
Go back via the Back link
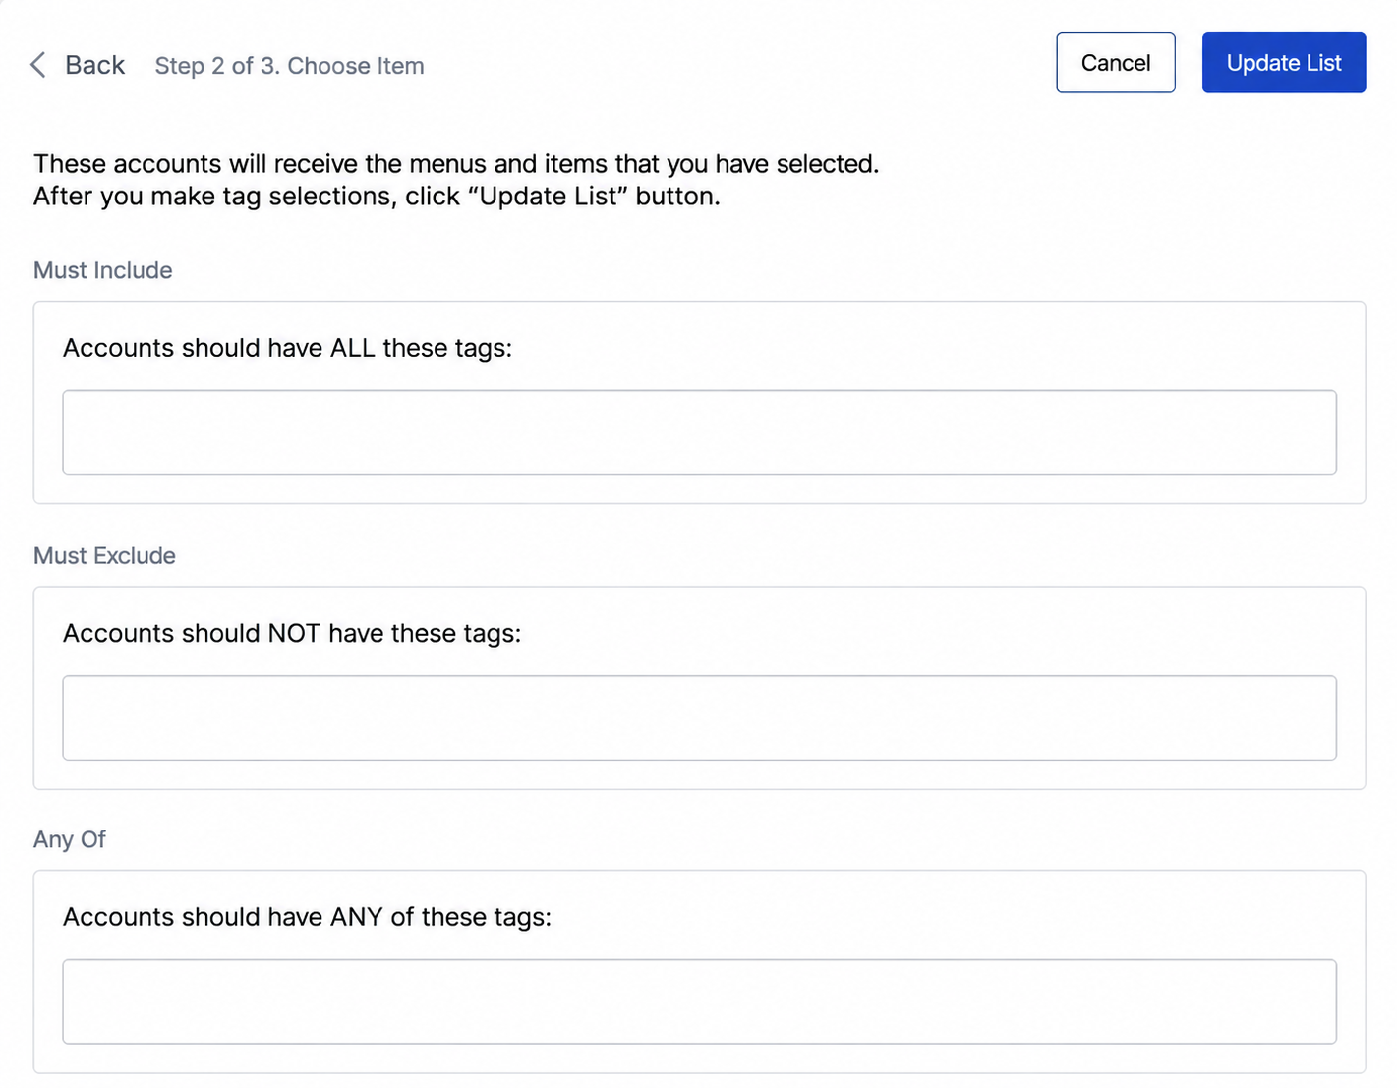(x=94, y=65)
